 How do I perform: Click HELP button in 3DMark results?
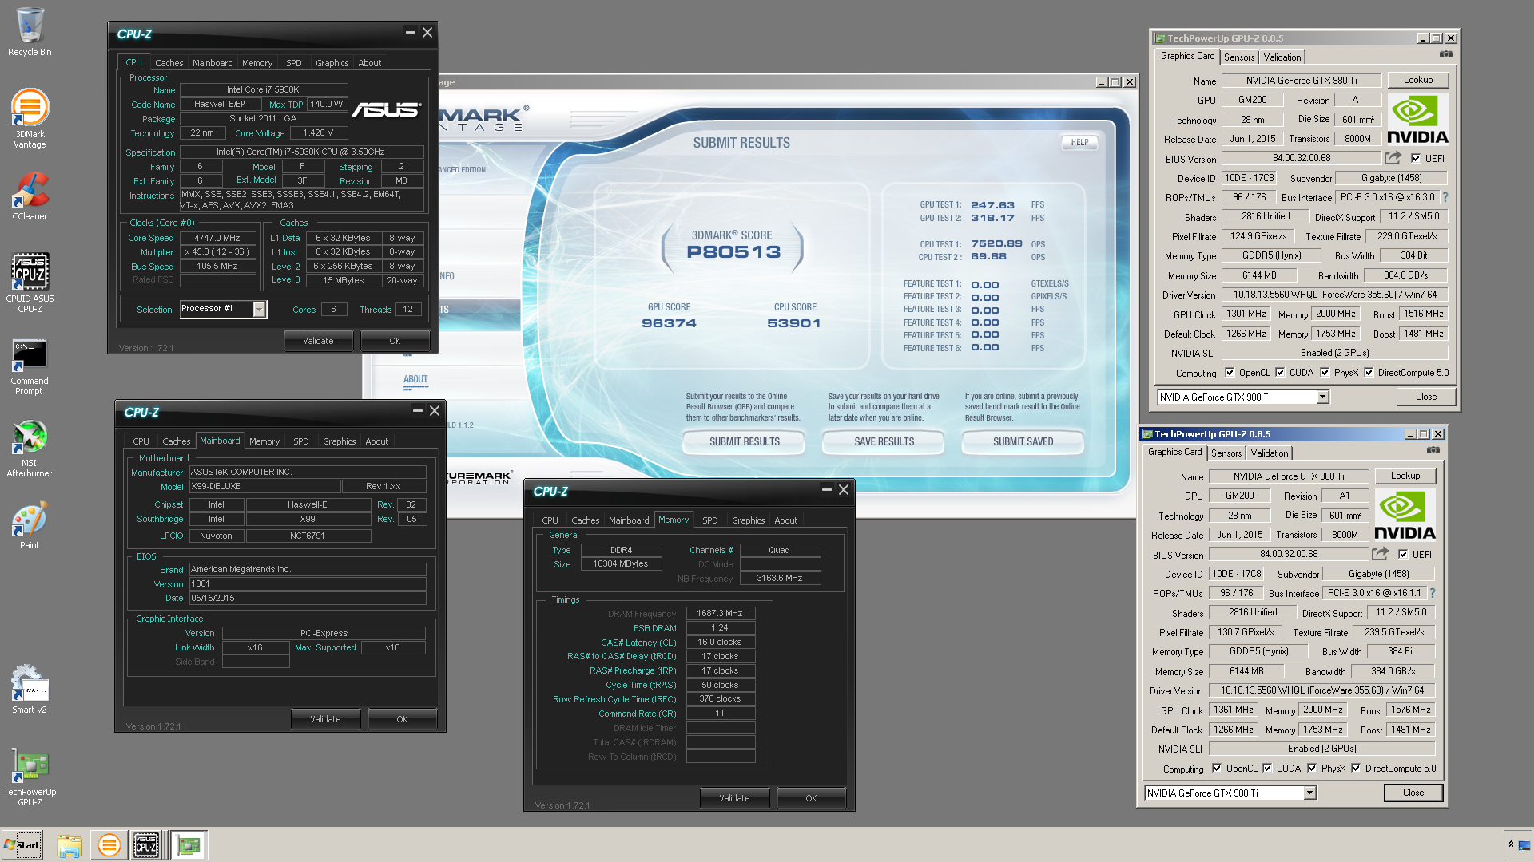tap(1079, 142)
